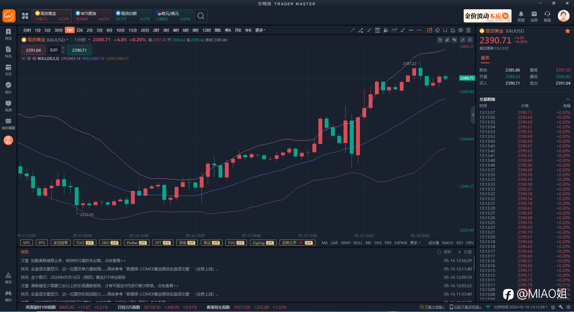This screenshot has width=574, height=312.
Task: Click the chart shrink/compress arrows icon
Action: [x=463, y=40]
